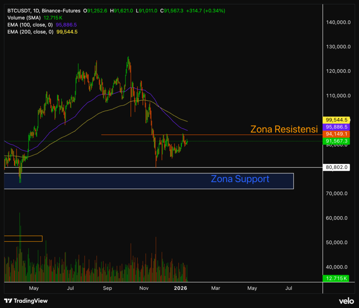Click the orange 94,149.1 price label

point(336,134)
